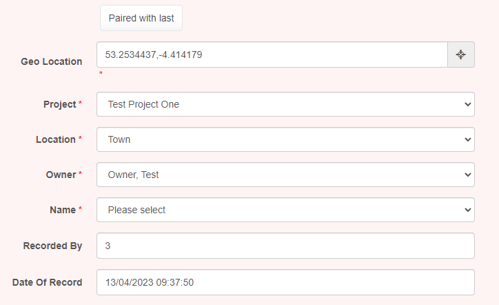Click the Date Of Record field
Screen dimensions: 499x305
[x=285, y=282]
